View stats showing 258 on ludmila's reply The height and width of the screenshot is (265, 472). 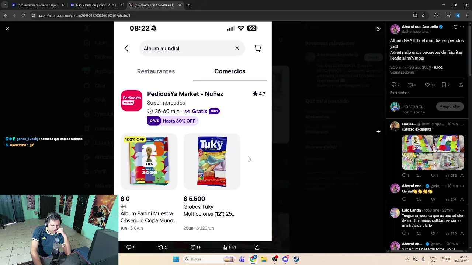tap(451, 176)
